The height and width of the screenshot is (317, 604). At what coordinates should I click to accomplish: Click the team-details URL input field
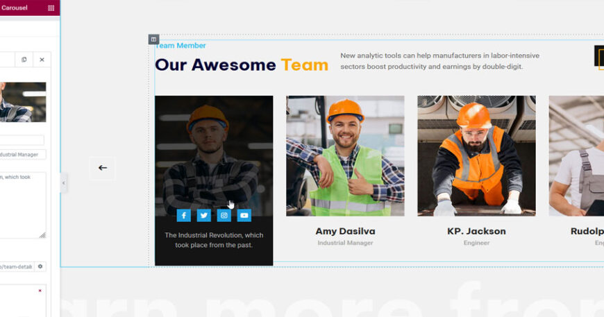coord(16,266)
